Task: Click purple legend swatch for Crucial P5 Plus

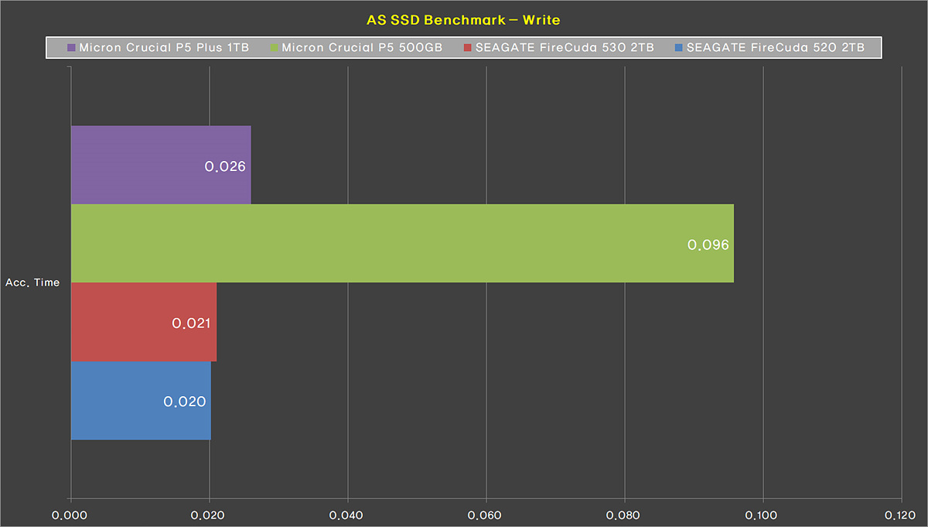Action: coord(72,48)
